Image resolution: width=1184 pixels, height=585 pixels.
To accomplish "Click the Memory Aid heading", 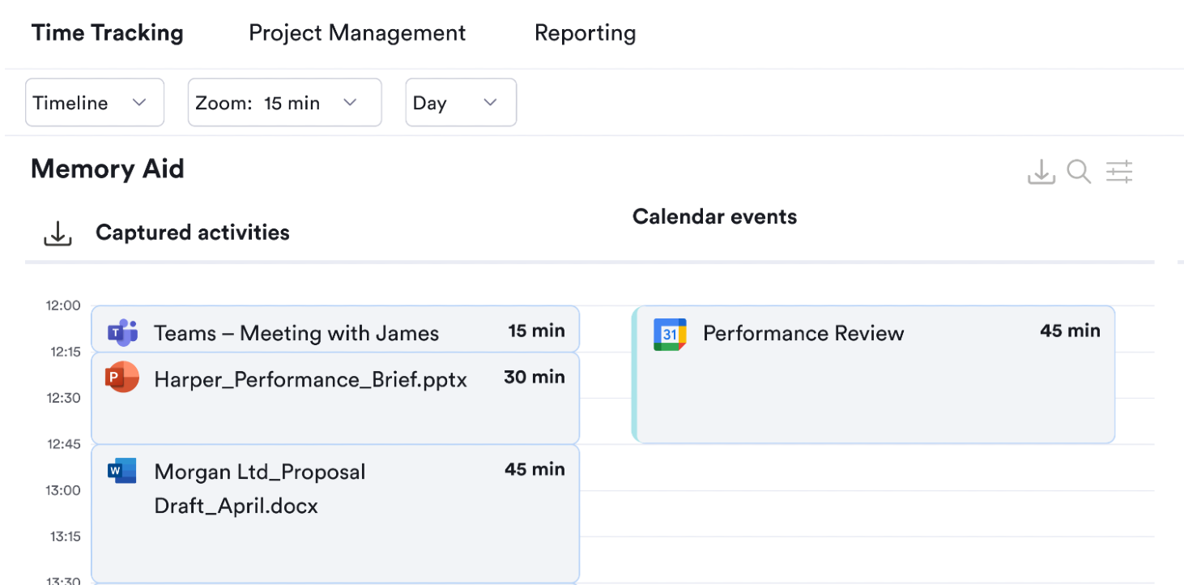I will 107,169.
